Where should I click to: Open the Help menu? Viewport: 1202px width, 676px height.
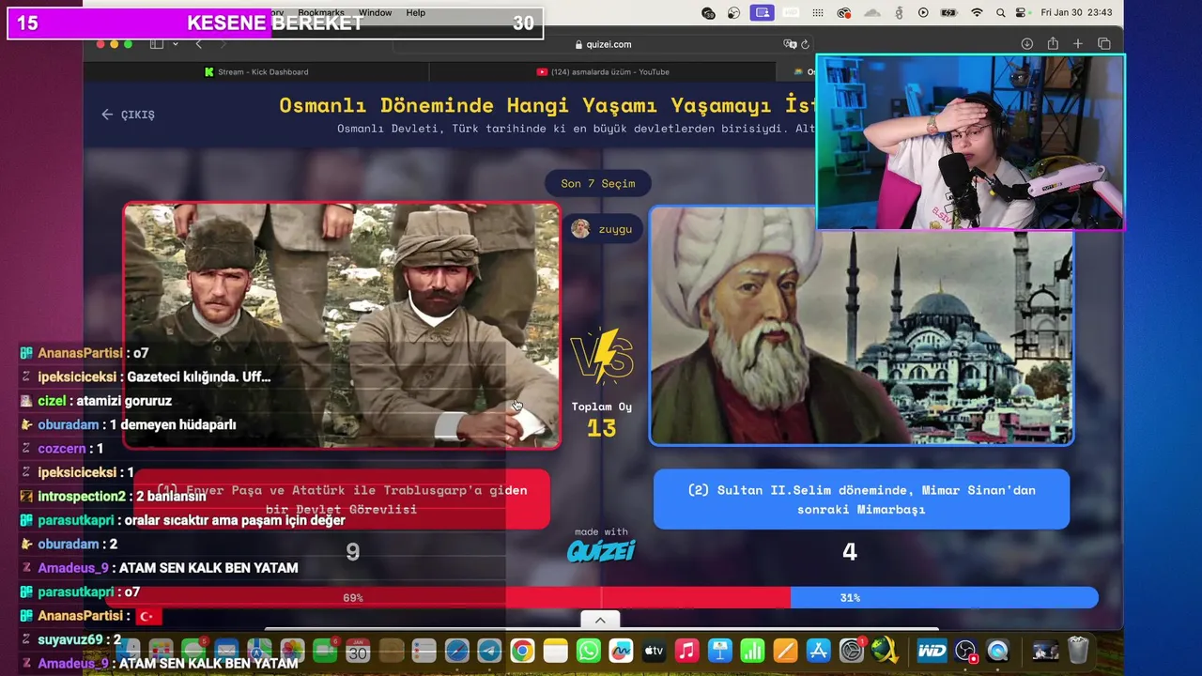click(x=415, y=12)
